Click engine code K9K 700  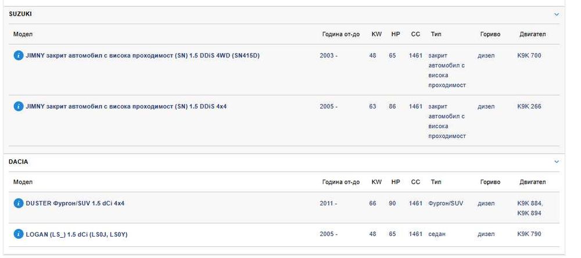coord(529,55)
